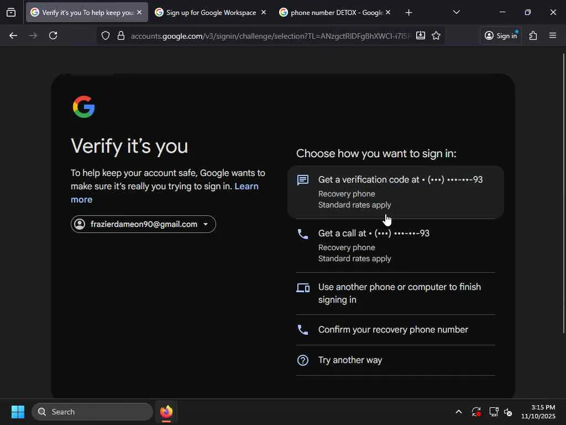The width and height of the screenshot is (566, 425).
Task: Choose Try another way
Action: pyautogui.click(x=396, y=360)
